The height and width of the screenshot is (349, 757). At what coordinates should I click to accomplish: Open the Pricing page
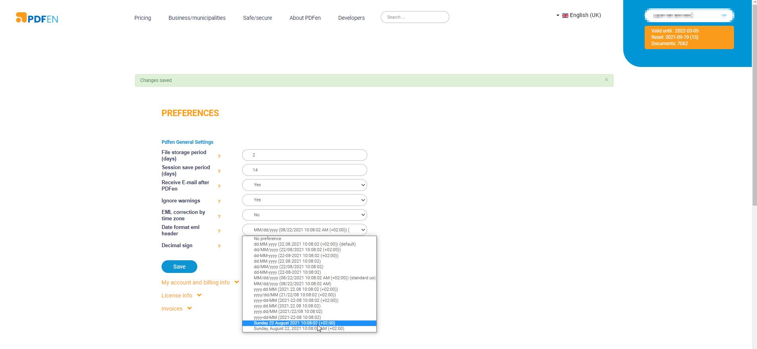143,18
